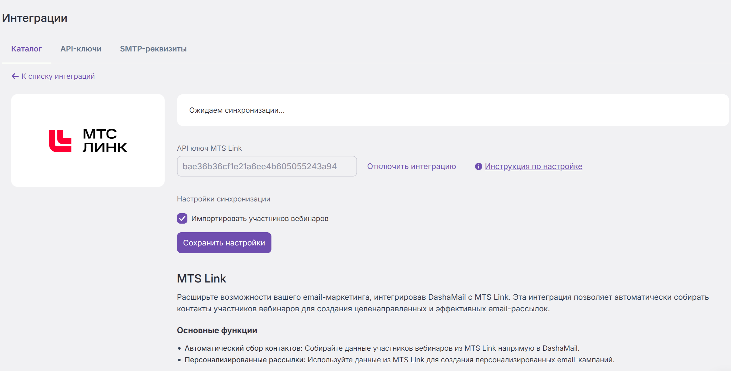The width and height of the screenshot is (731, 371).
Task: Select the Каталог tab
Action: (26, 49)
